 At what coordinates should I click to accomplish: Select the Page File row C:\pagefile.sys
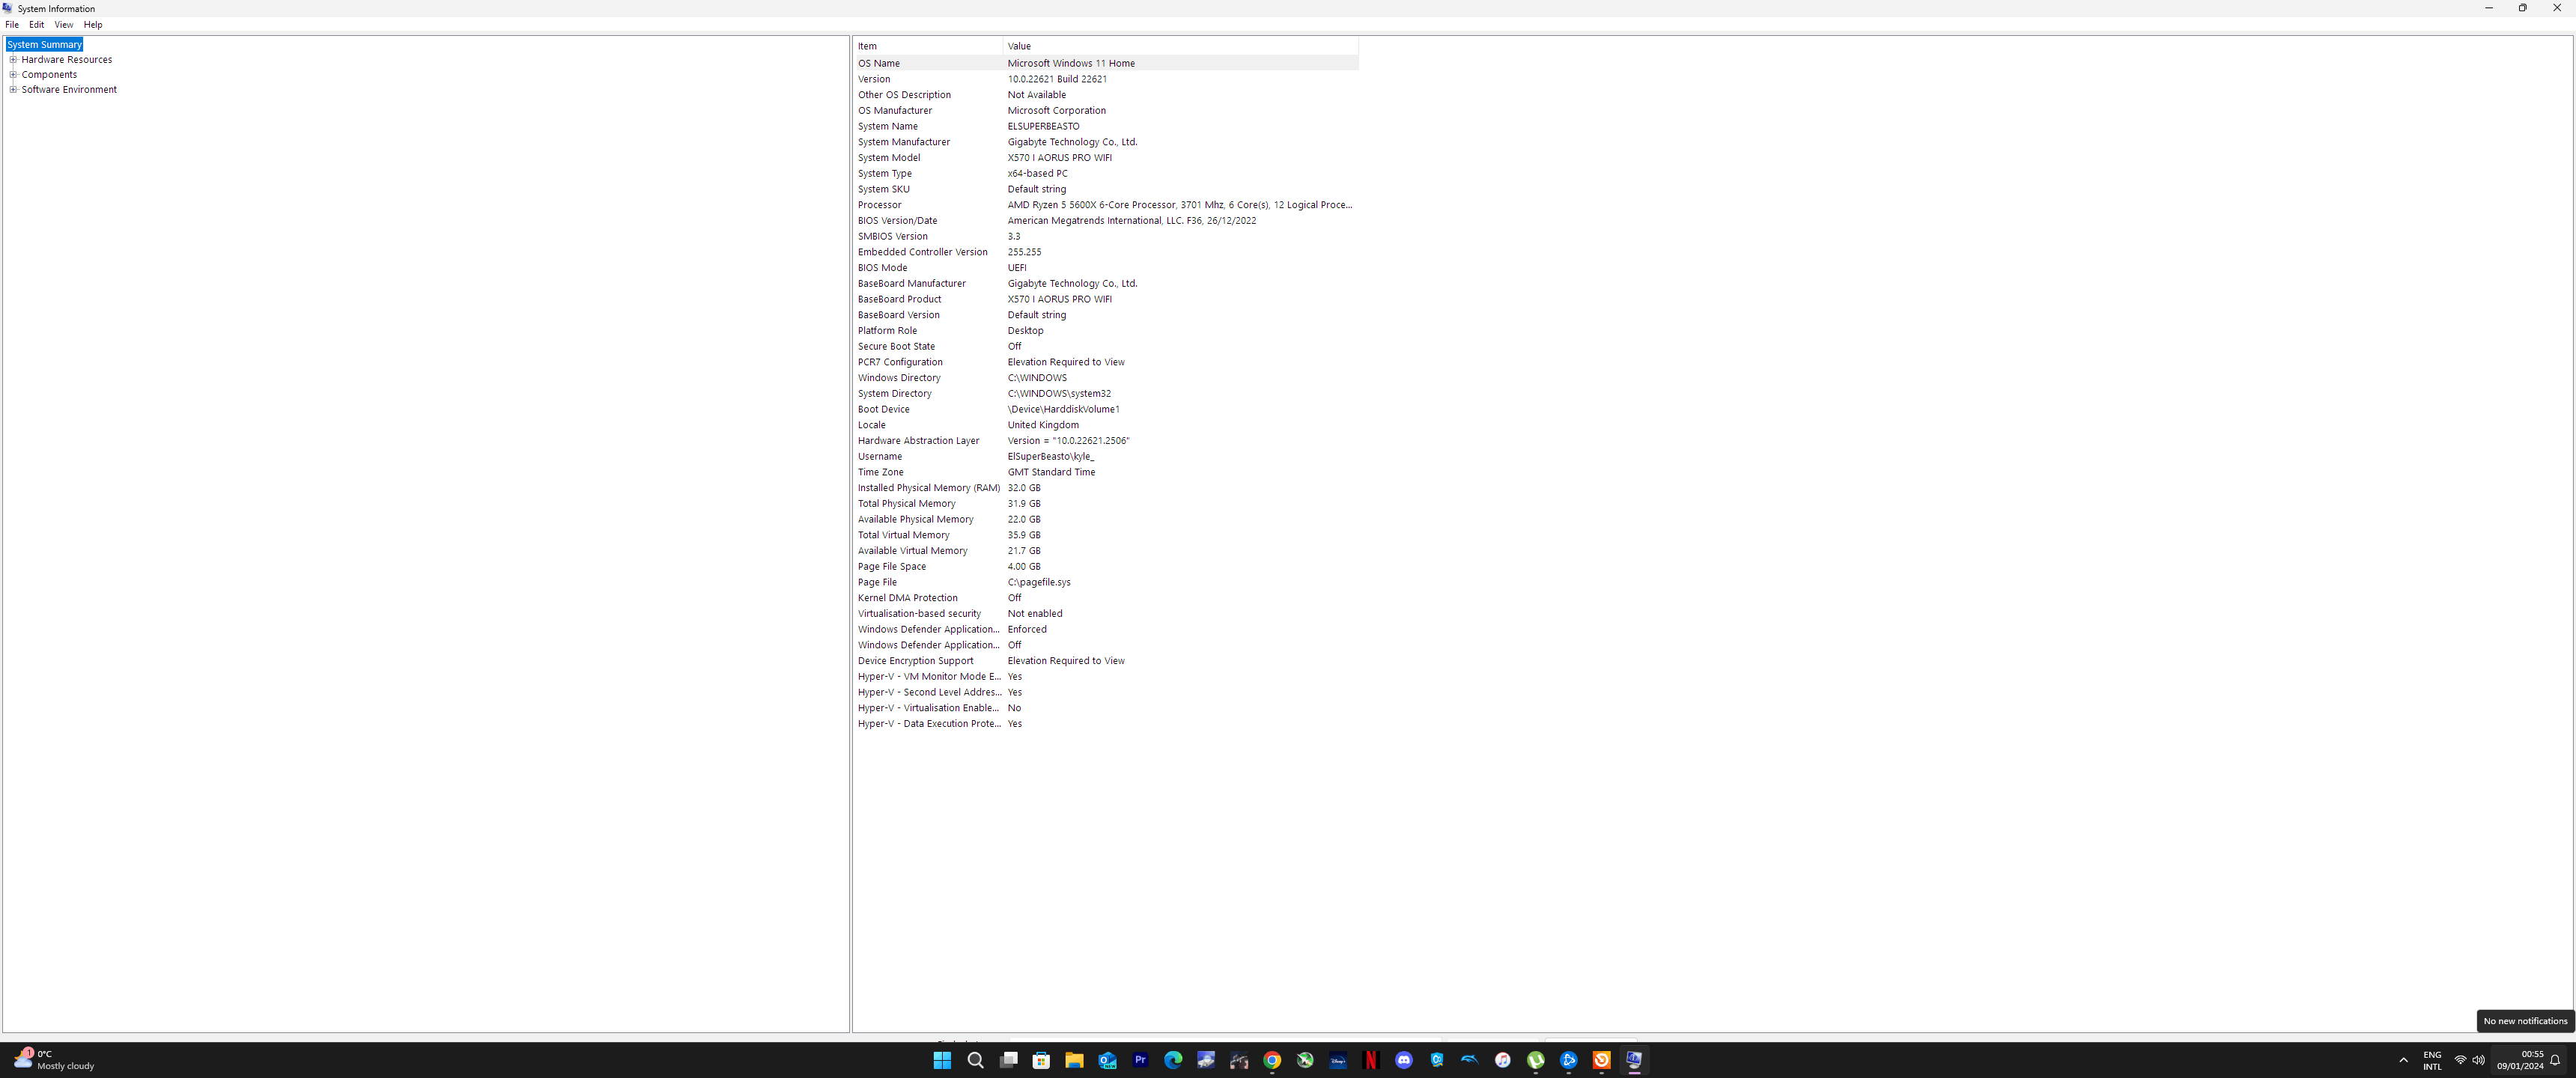tap(1106, 582)
